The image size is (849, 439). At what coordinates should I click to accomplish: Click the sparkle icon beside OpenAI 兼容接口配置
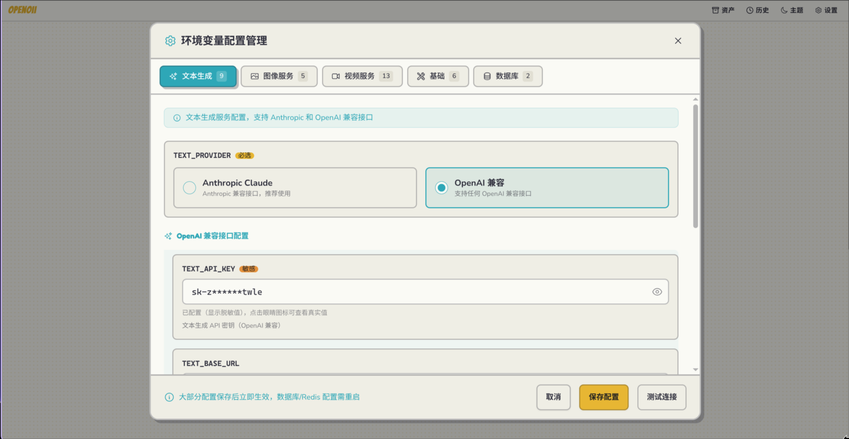click(x=168, y=236)
